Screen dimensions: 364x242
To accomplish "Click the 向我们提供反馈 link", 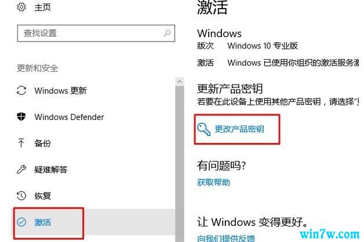I will (x=226, y=238).
